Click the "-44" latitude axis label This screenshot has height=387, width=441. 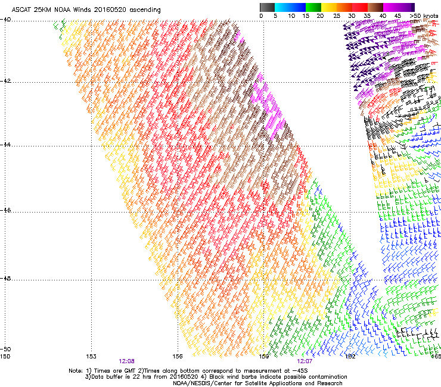tap(5, 145)
